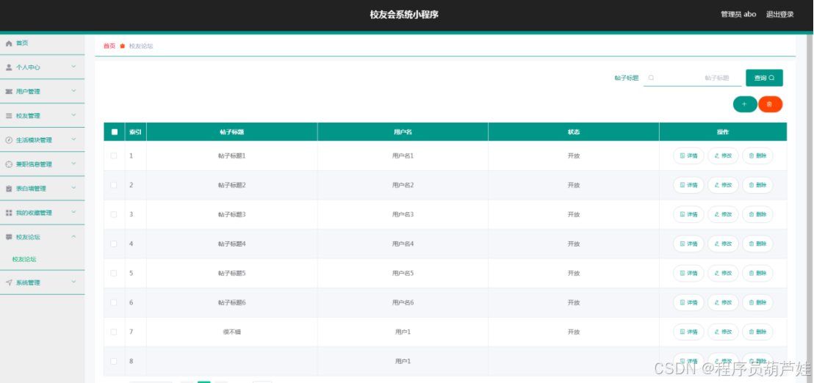Click the clipboard icon beside 表白墙管理
The width and height of the screenshot is (814, 383).
tap(8, 189)
